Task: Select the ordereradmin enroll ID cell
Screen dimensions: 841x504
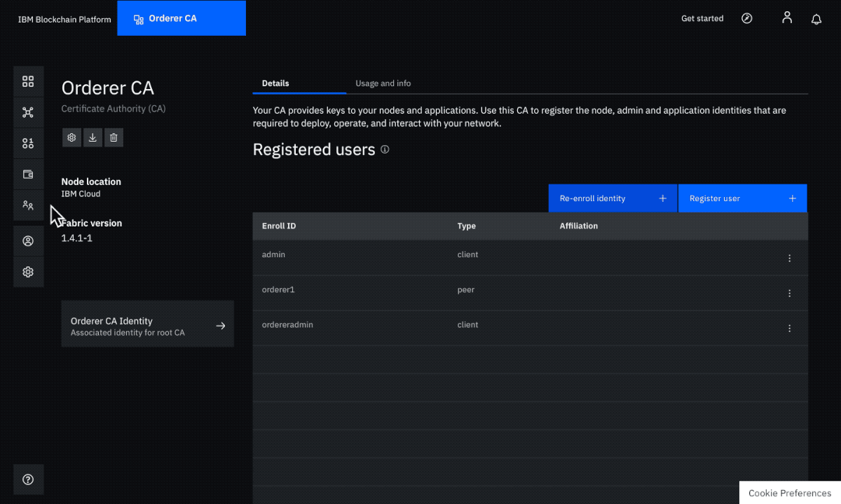Action: coord(287,325)
